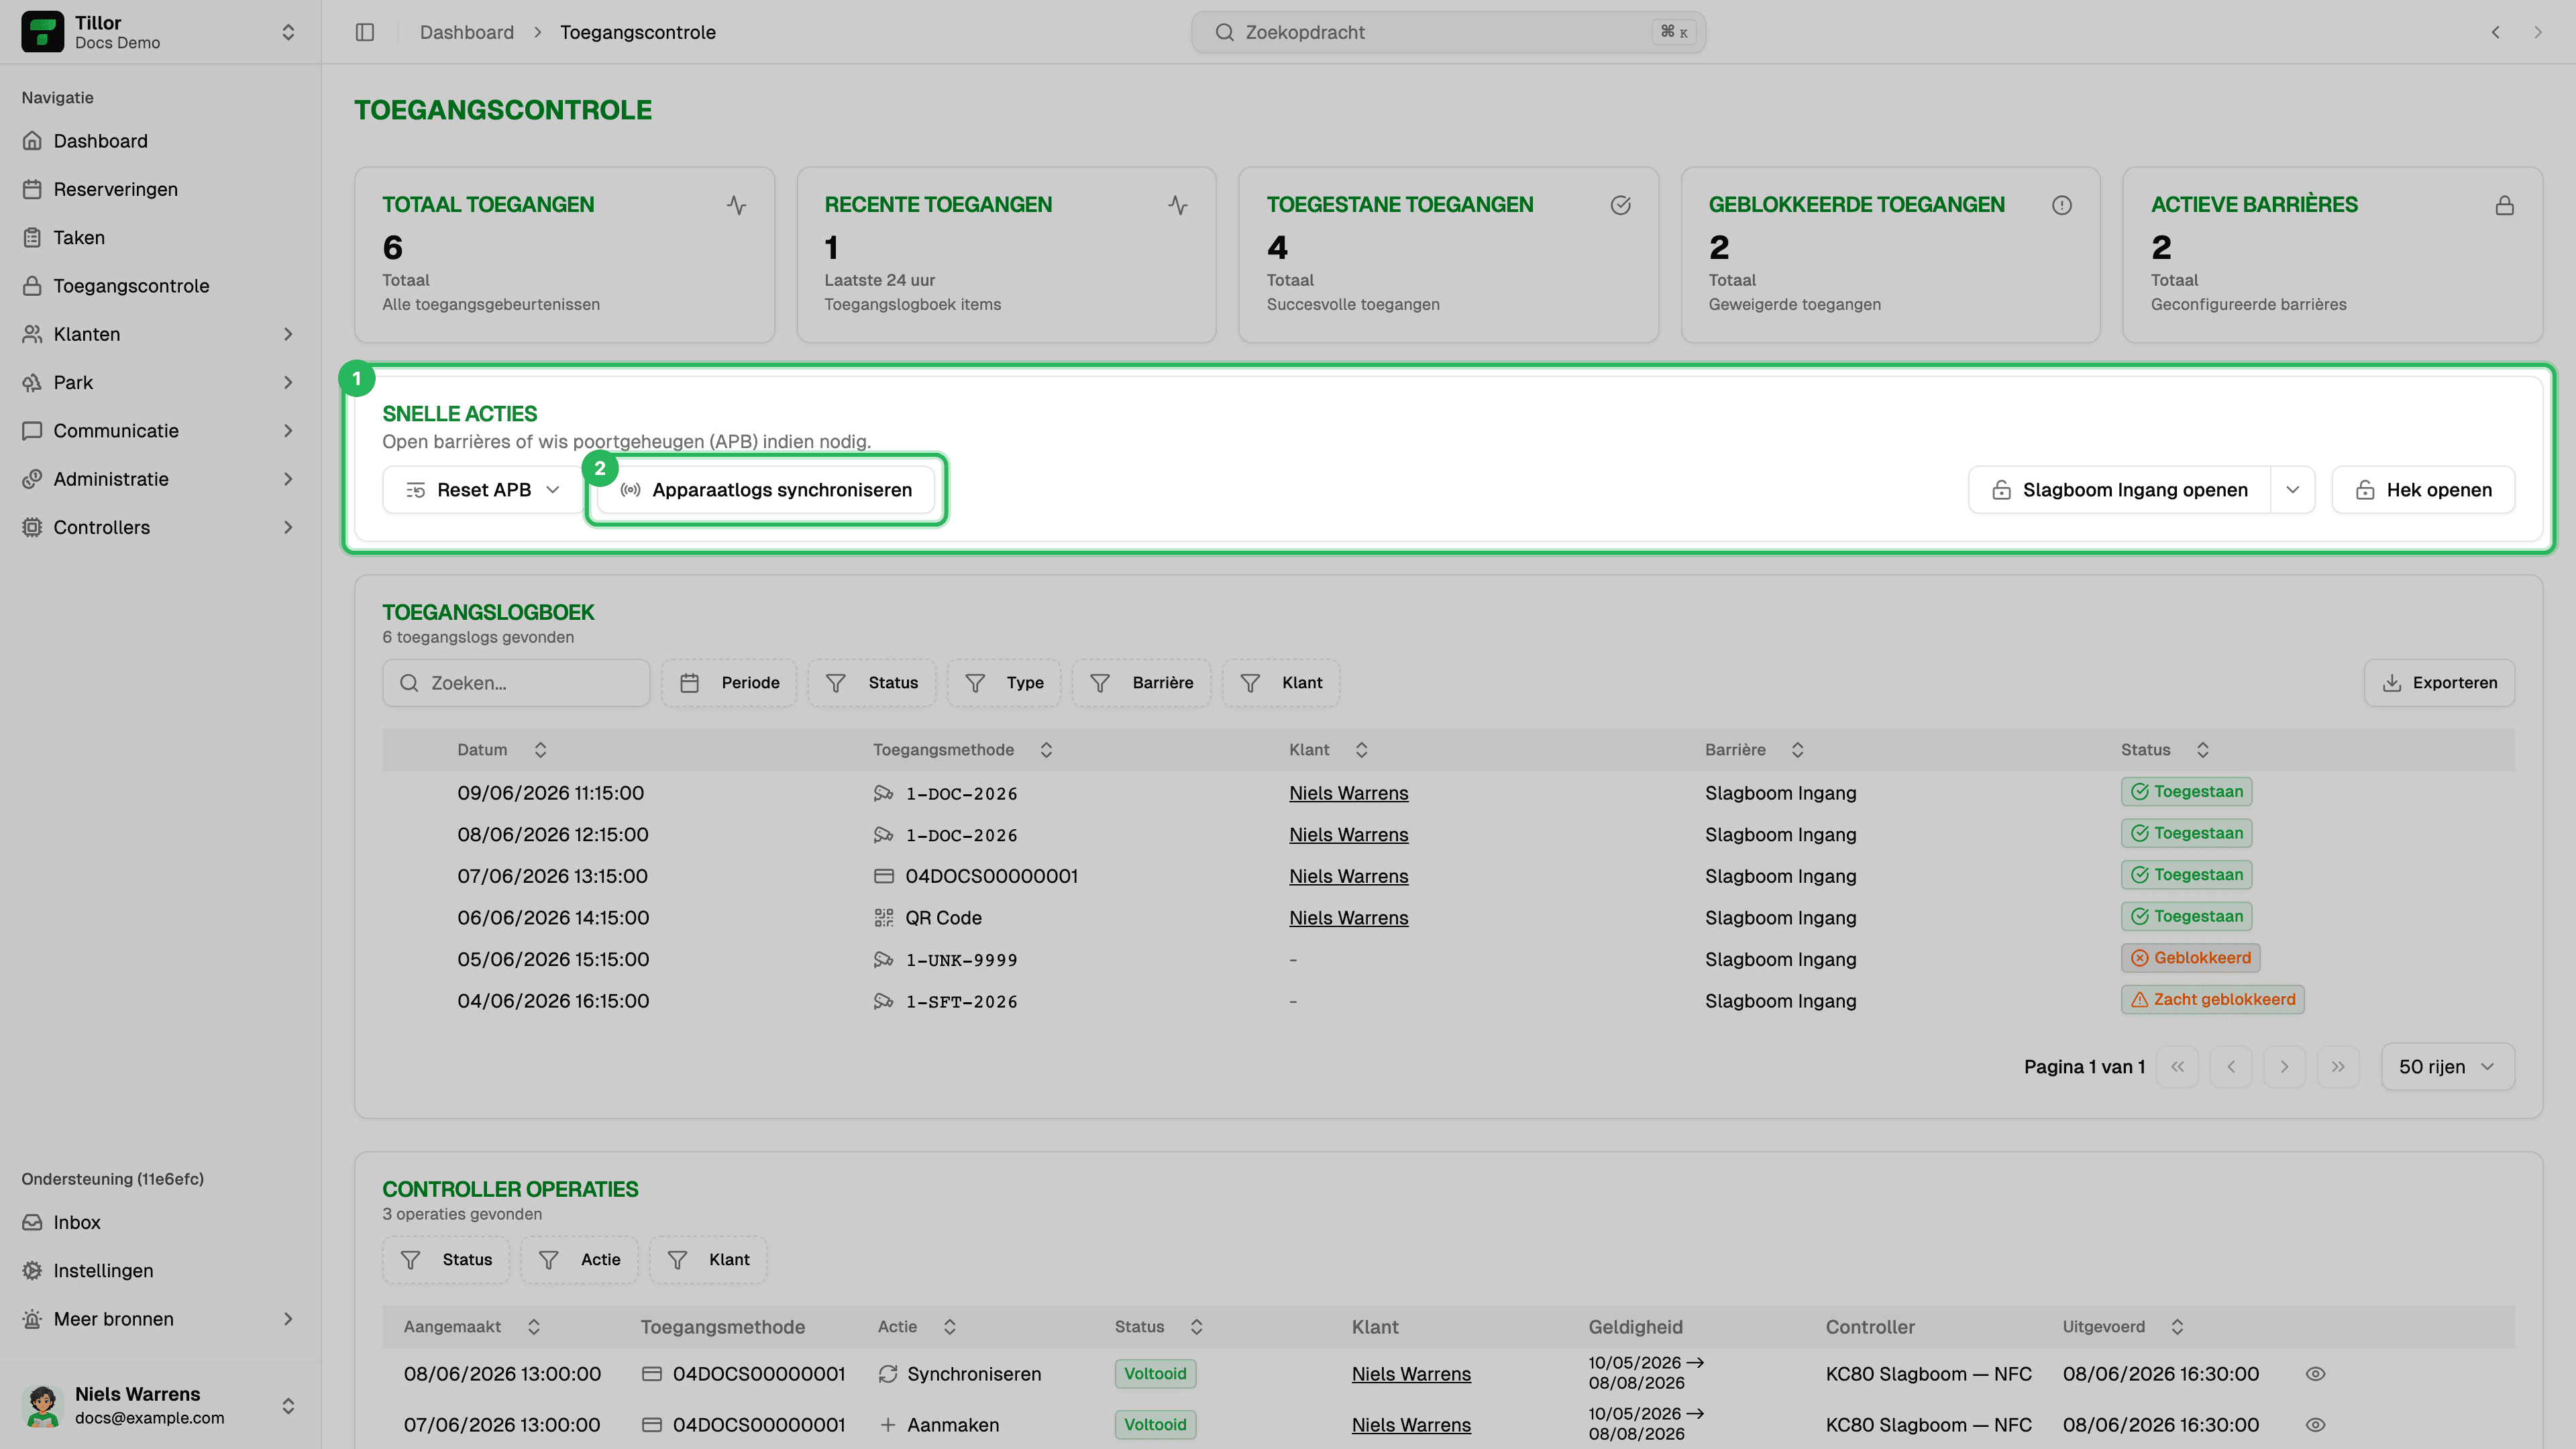Click the checkmark icon on Toegestane Toegangen
The height and width of the screenshot is (1449, 2576).
point(1621,205)
